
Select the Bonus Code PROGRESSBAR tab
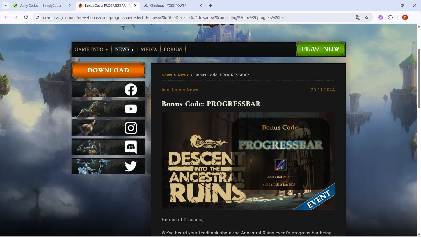click(x=107, y=6)
